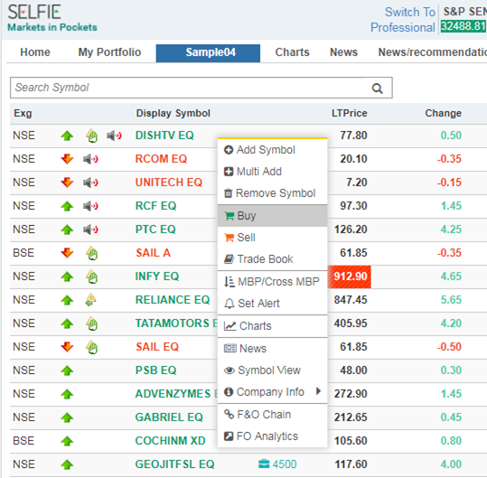Click the 847.45 RELIANCE price cell
The image size is (487, 478).
point(351,300)
